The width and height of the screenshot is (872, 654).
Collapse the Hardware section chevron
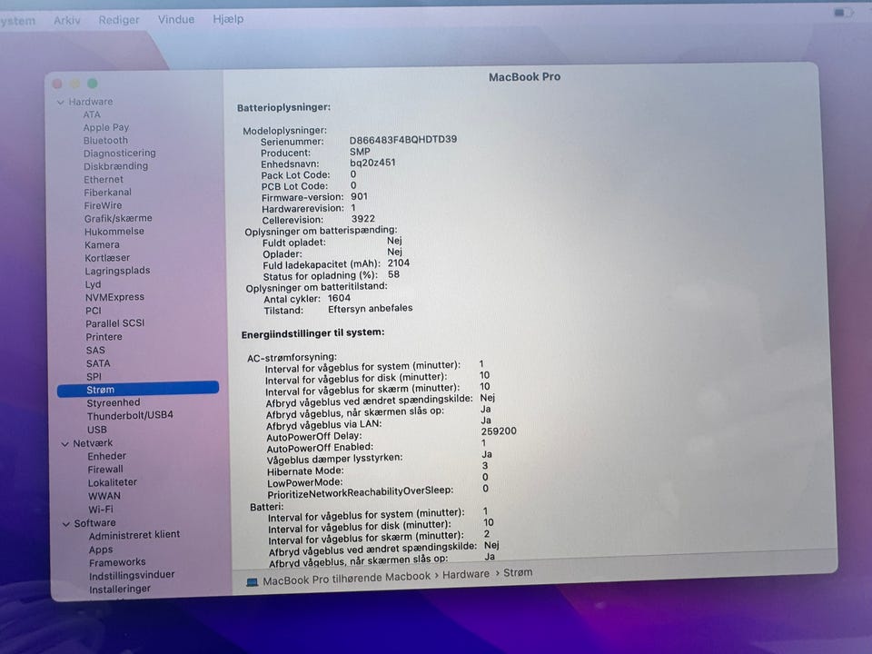[61, 103]
